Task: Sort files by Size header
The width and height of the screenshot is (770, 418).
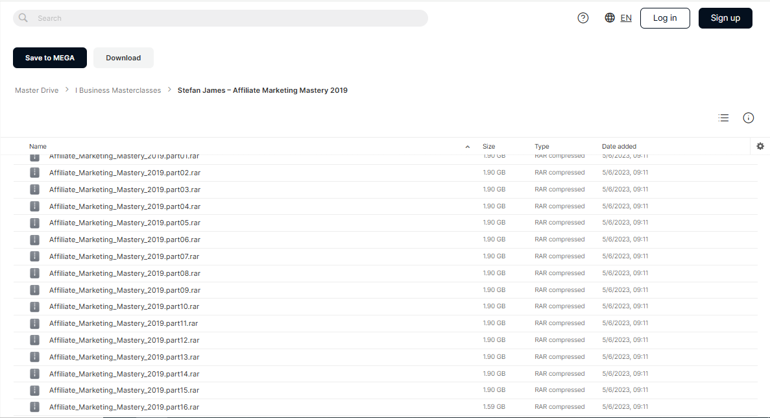Action: click(488, 147)
